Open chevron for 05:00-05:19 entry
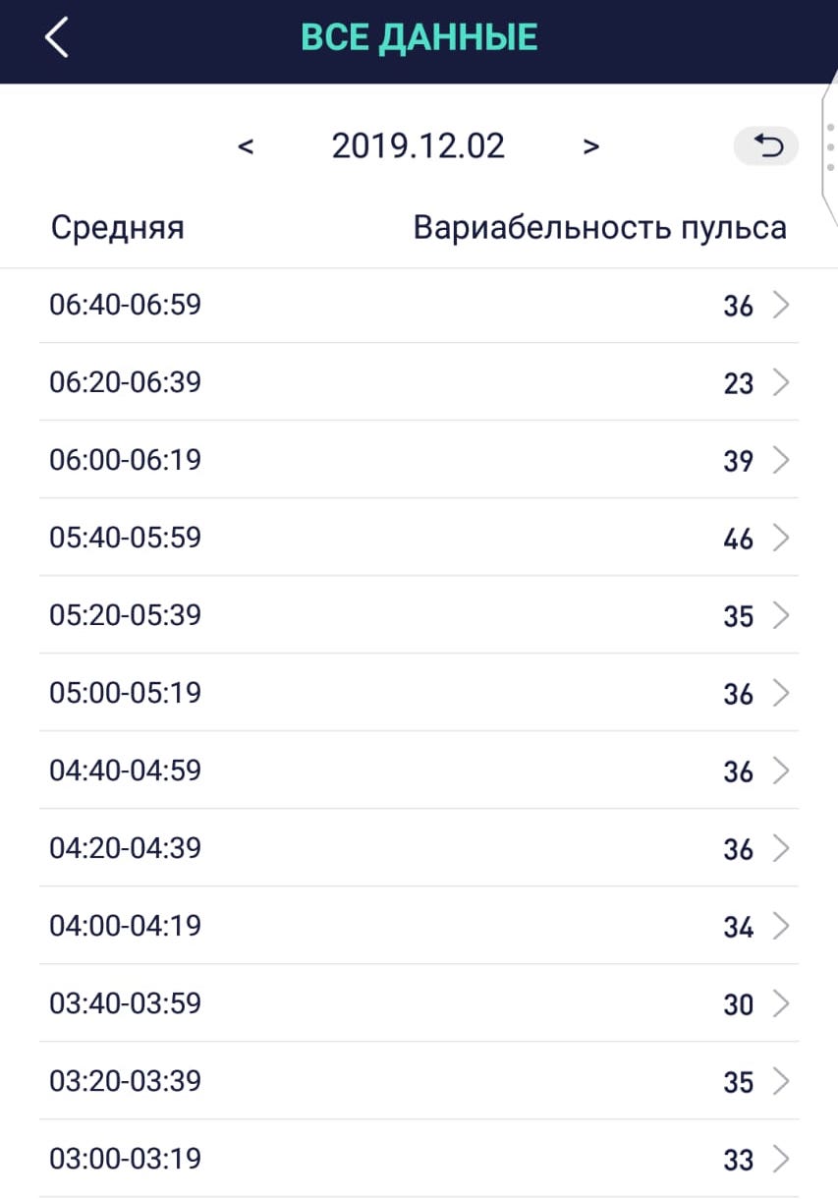Viewport: 838px width, 1199px height. point(781,693)
